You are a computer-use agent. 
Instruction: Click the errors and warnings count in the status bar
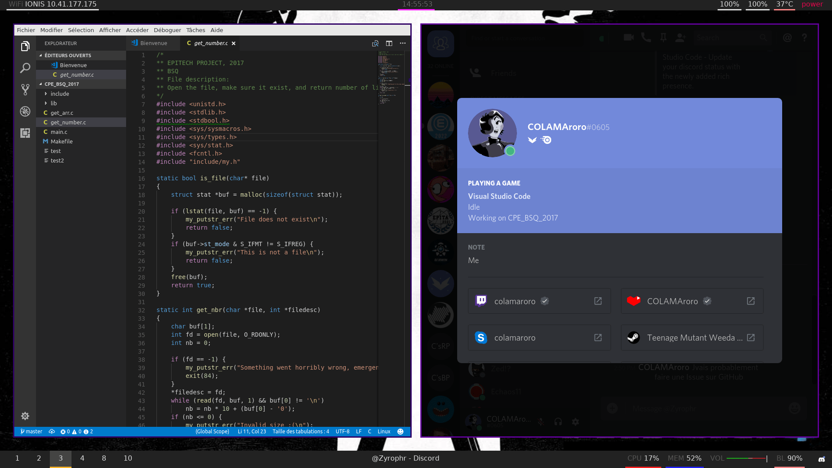click(77, 432)
